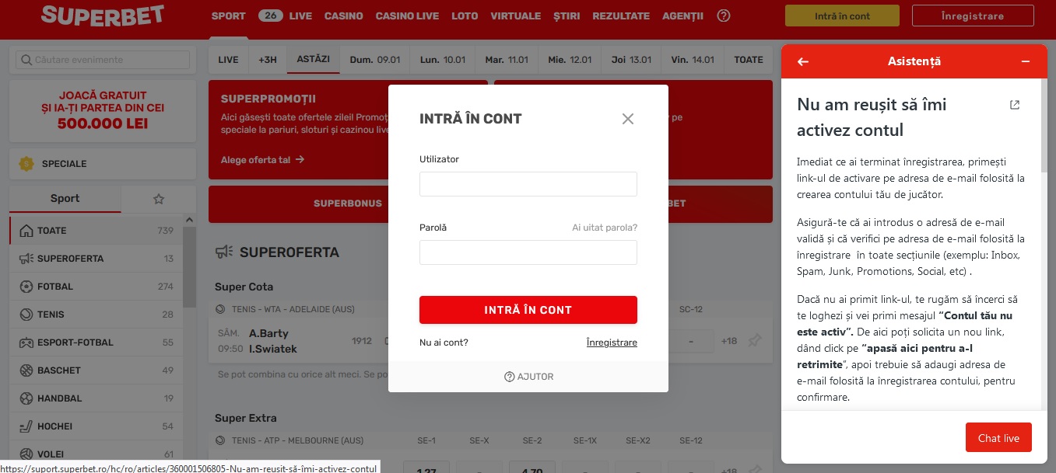The height and width of the screenshot is (473, 1056).
Task: Select the Joi 13.01 date tab
Action: (x=631, y=60)
